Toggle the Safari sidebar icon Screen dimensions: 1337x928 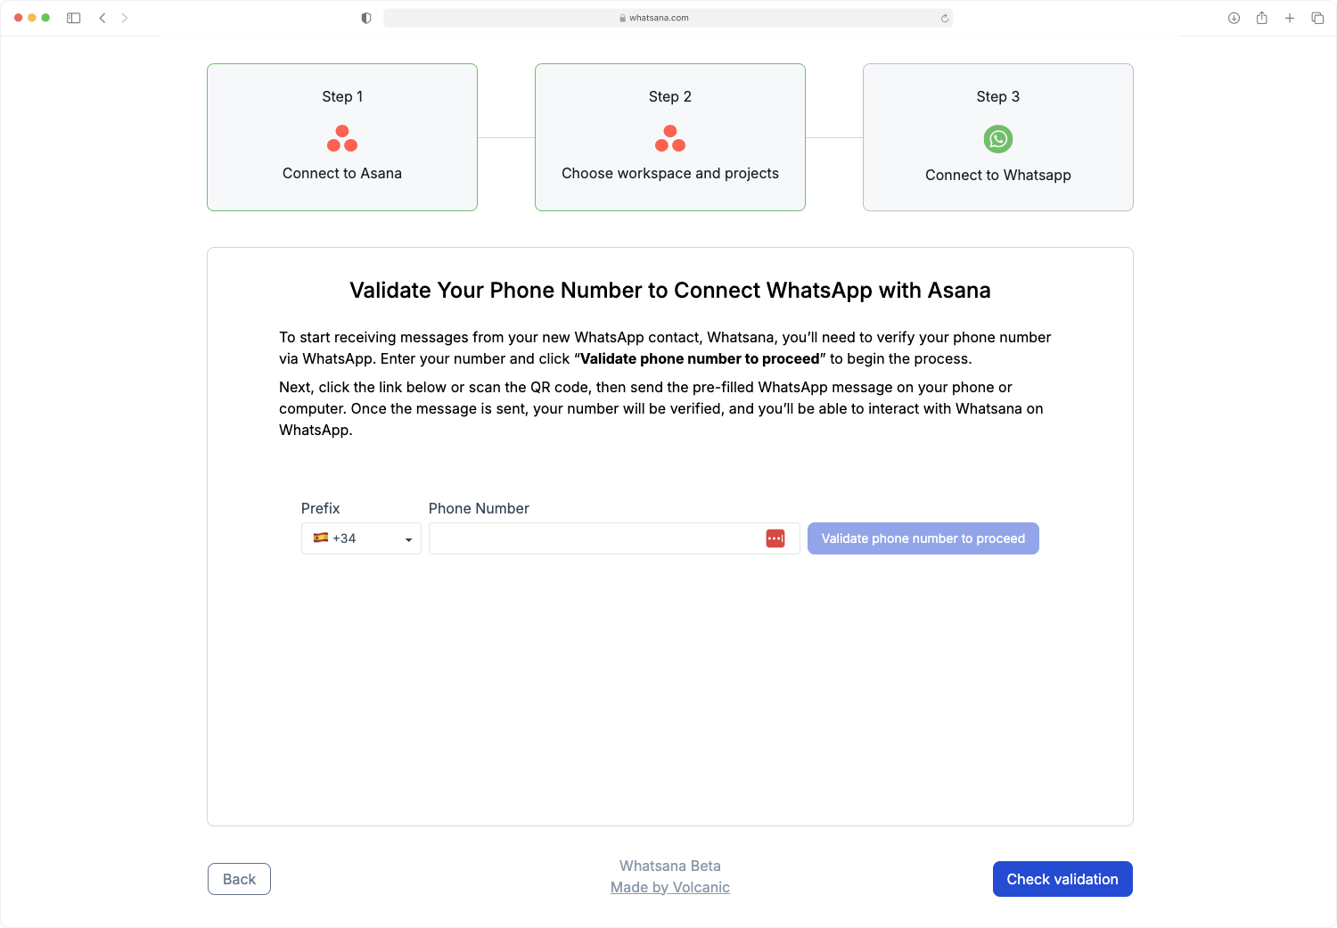point(74,18)
